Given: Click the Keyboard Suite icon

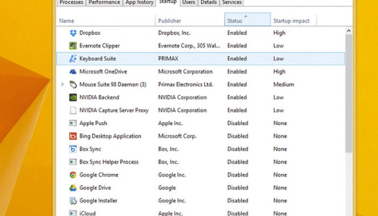Looking at the screenshot, I should coord(73,58).
